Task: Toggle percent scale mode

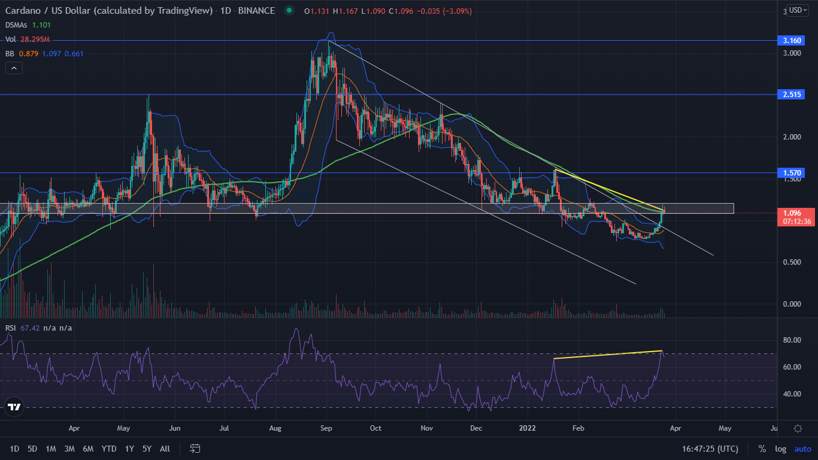Action: click(762, 449)
